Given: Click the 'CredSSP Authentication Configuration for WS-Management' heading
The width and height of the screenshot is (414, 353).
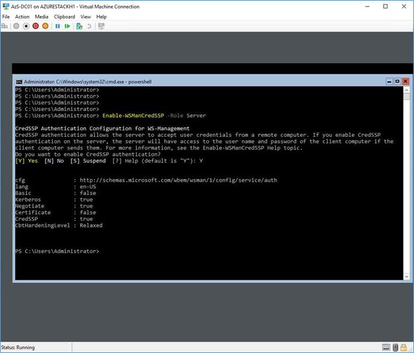Looking at the screenshot, I should pos(103,128).
